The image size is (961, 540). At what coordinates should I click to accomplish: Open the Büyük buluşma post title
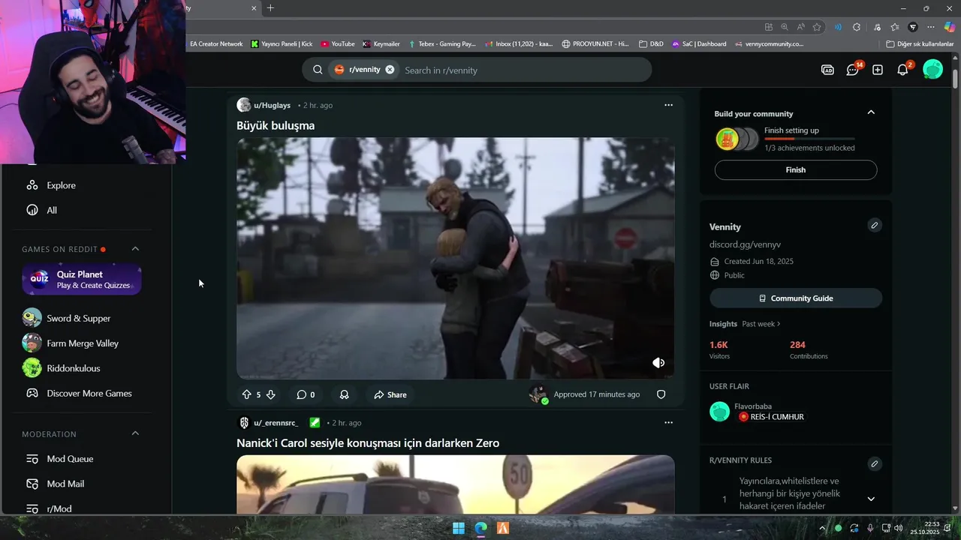point(276,125)
